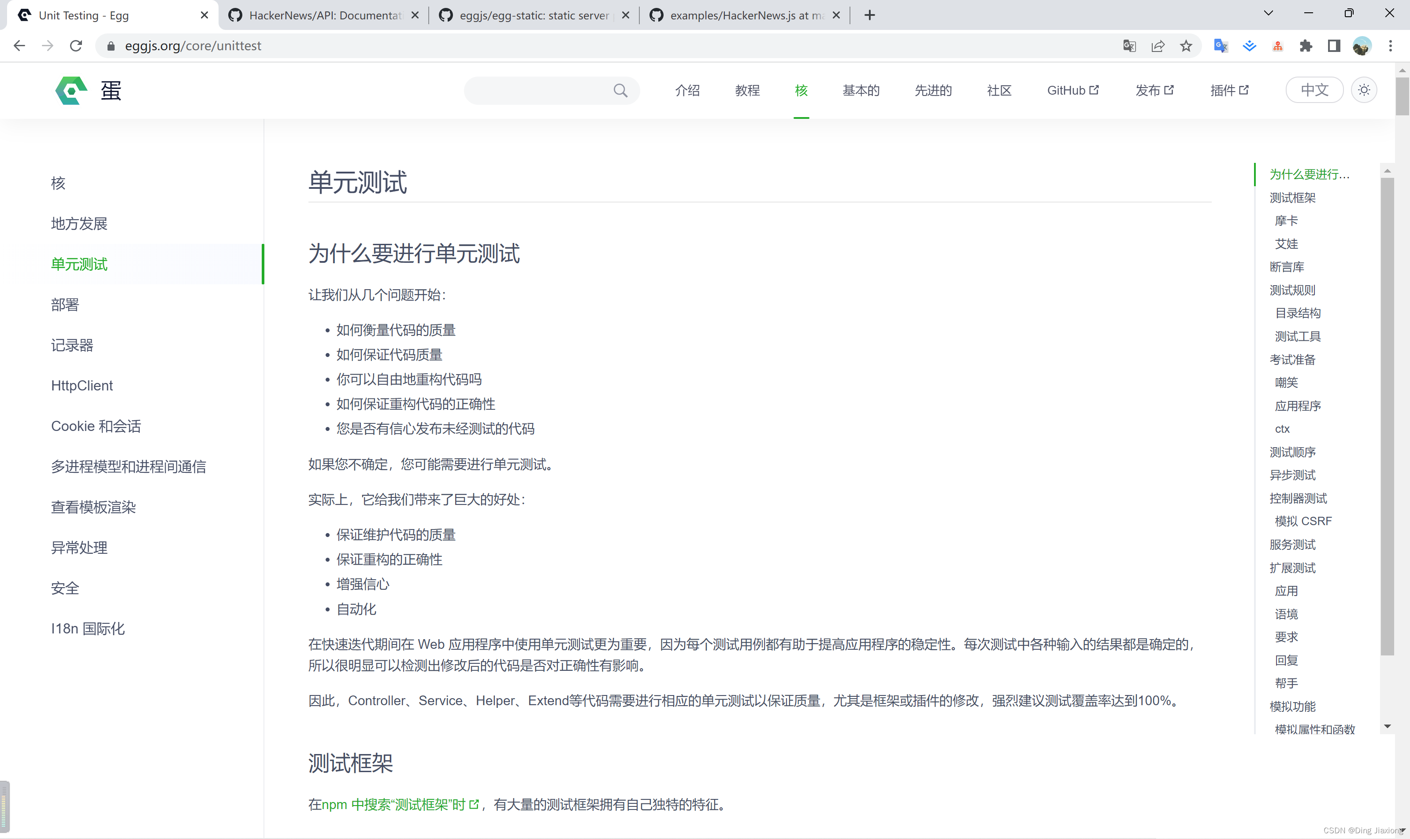The height and width of the screenshot is (839, 1410).
Task: Open the 介绍 nav menu item
Action: point(687,90)
